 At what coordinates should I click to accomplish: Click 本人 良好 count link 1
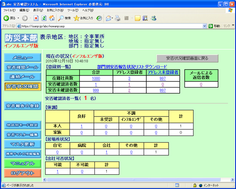tap(82, 126)
